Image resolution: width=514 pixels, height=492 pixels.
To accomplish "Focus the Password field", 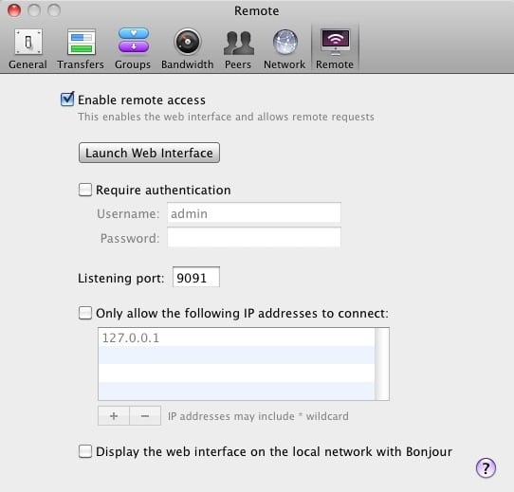I will tap(254, 238).
